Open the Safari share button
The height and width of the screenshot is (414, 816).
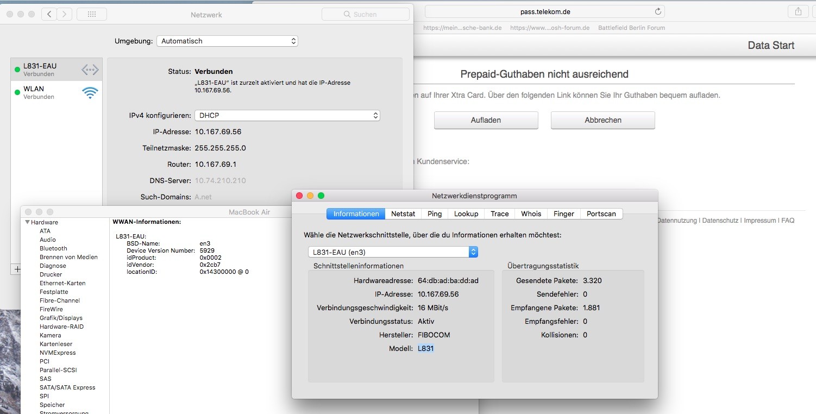tap(798, 11)
